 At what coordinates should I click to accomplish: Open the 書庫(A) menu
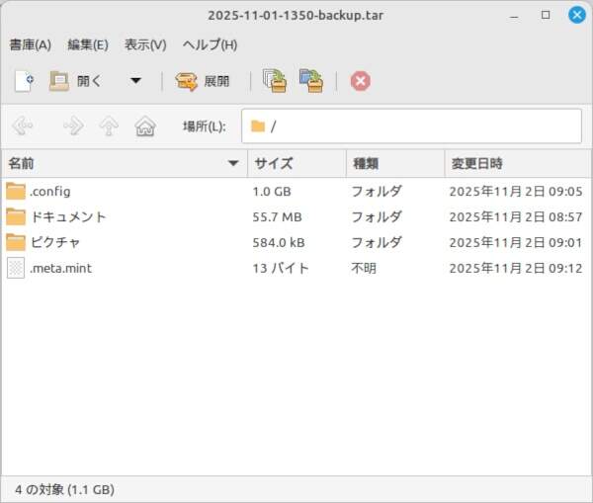31,45
